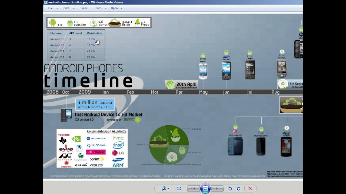The image size is (346, 194).
Task: Click the Windows Photo Viewer title bar icon
Action: click(x=46, y=2)
